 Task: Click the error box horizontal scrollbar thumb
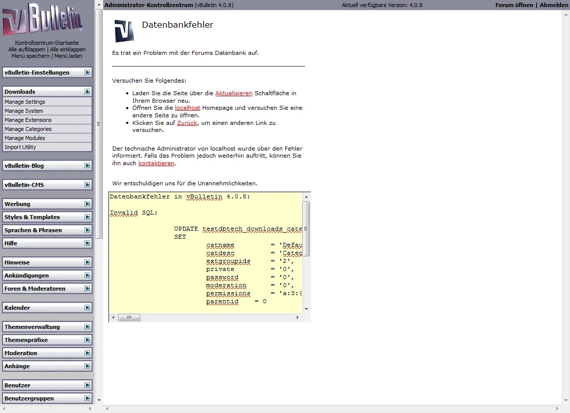click(x=129, y=317)
